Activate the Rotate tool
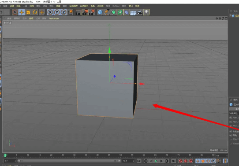The height and width of the screenshot is (166, 239). [35, 12]
